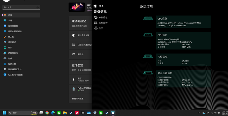Image resolution: width=228 pixels, height=116 pixels.
Task: Go to 網路和網際網路 Wi-Fi icon in sidebar
Action: (5, 31)
